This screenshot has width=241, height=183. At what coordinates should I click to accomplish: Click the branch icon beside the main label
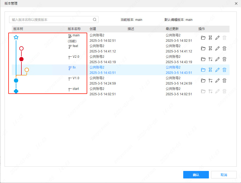point(70,35)
